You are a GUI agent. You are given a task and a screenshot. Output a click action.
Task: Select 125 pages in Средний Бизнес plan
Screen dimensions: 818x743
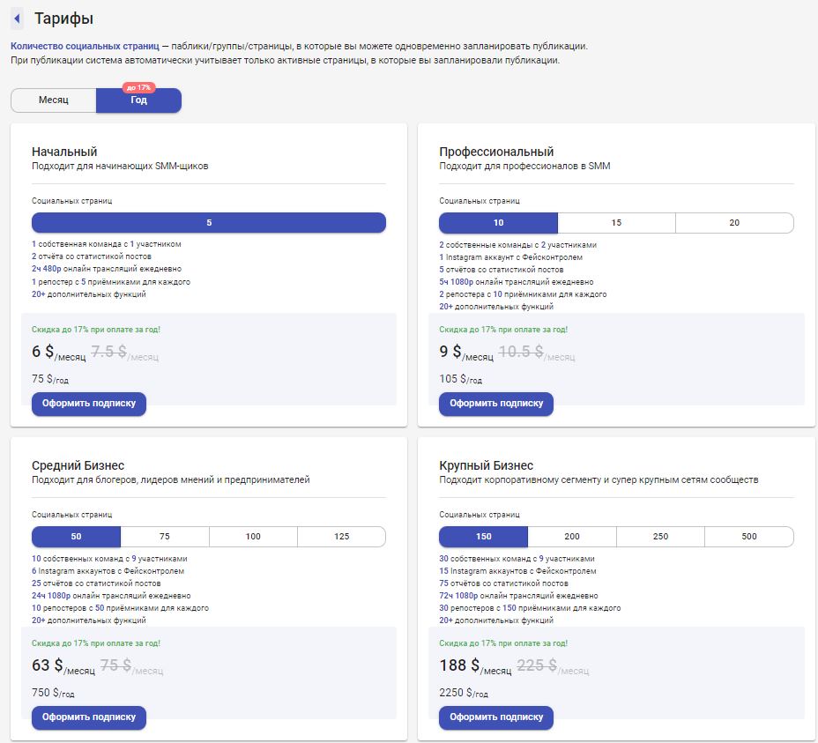click(x=341, y=537)
